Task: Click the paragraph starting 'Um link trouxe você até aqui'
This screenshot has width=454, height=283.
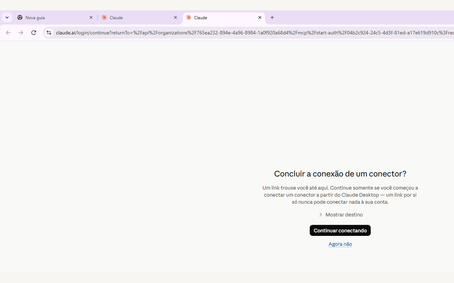Action: click(x=340, y=195)
